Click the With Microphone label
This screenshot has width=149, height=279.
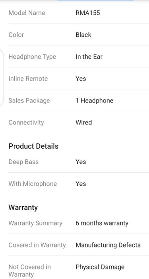coord(33,184)
